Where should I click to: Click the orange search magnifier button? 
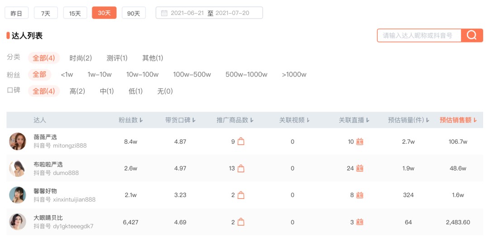point(472,35)
